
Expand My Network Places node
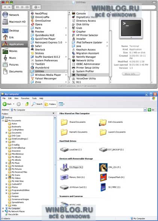(x=3, y=211)
